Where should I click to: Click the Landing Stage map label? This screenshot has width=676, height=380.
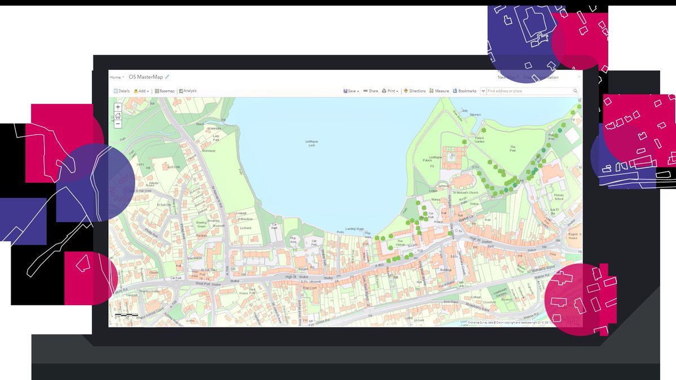click(354, 228)
